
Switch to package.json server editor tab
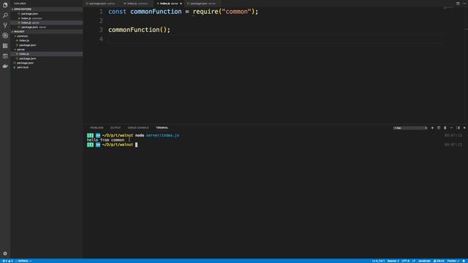tap(203, 4)
